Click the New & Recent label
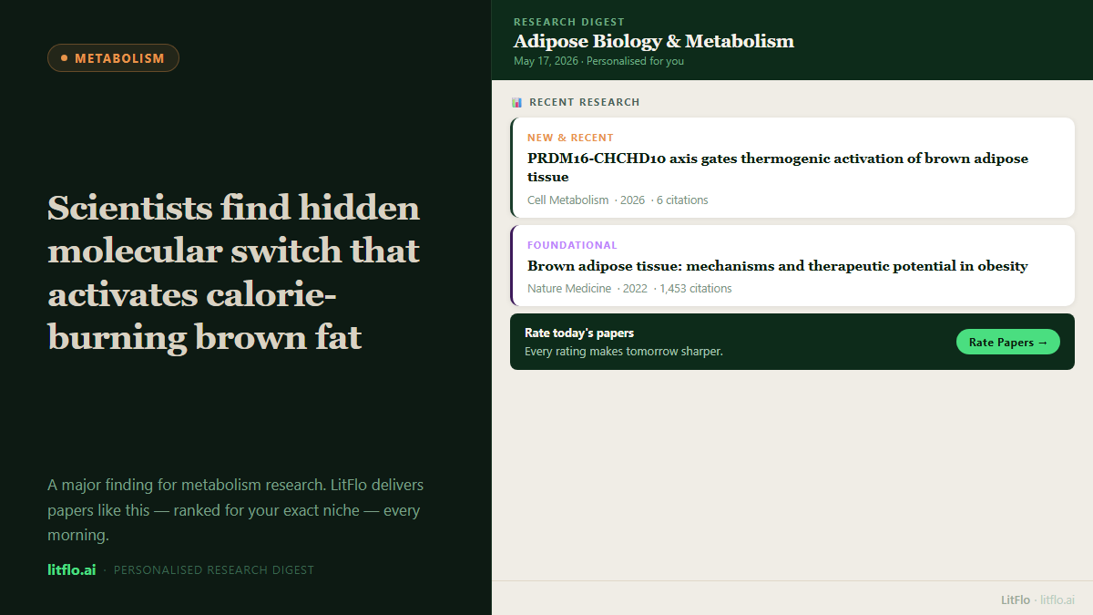This screenshot has height=615, width=1093. [570, 138]
